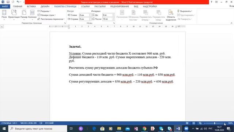
Task: Switch to Web Layout view icon
Action: click(x=200, y=123)
